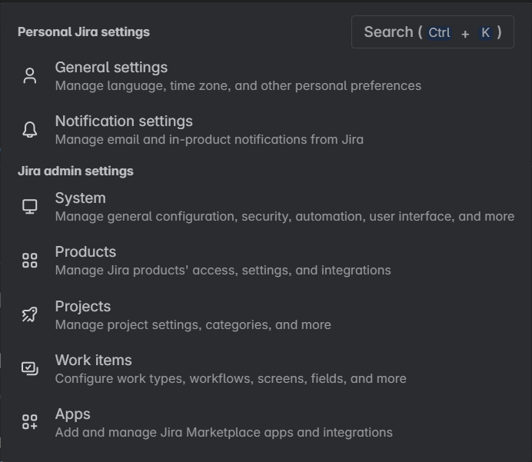Click the description 'Configure work types, workflows, screens, fields'
Screen dimensions: 532x462
[x=231, y=378]
